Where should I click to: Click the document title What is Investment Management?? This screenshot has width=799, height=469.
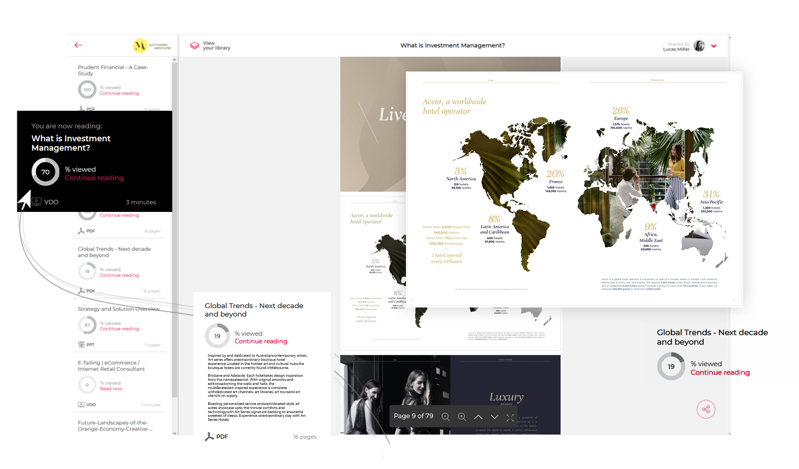(x=452, y=45)
